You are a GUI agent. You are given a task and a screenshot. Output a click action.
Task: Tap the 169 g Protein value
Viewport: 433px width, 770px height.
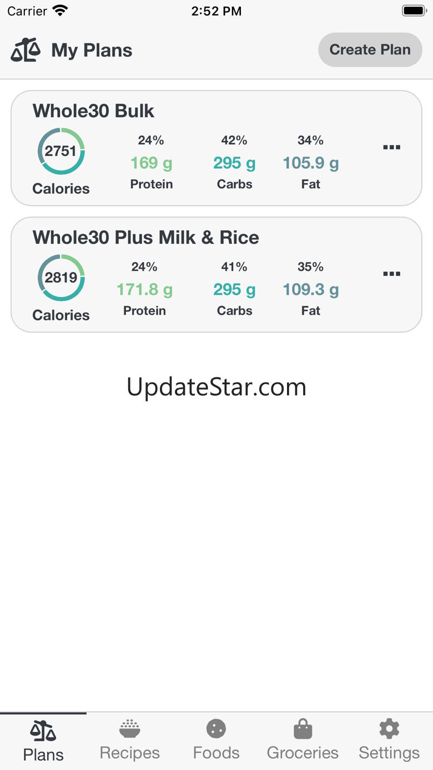click(152, 163)
